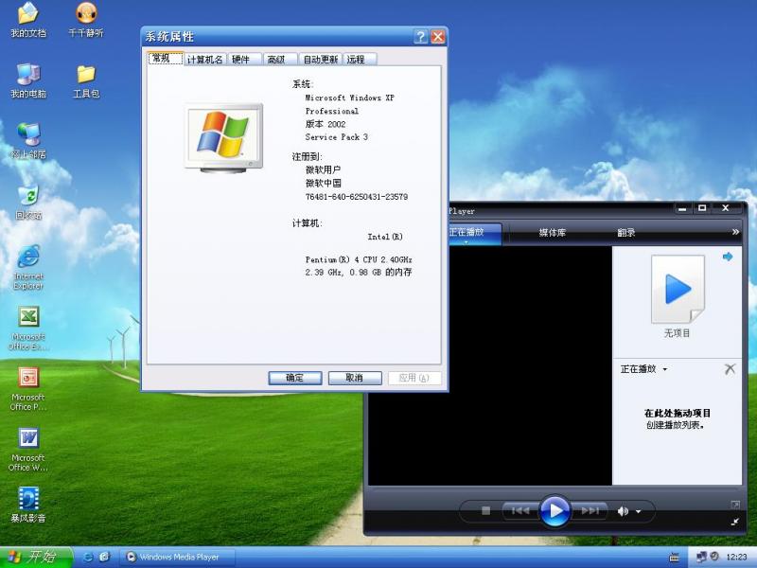Click blue arrow icon in Media Player list pane

[x=728, y=257]
